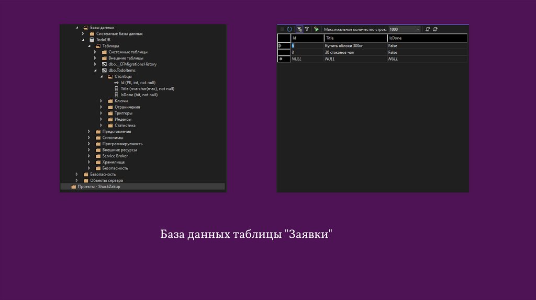The image size is (536, 300).
Task: Click the row selector with the current-row arrow
Action: [x=284, y=46]
